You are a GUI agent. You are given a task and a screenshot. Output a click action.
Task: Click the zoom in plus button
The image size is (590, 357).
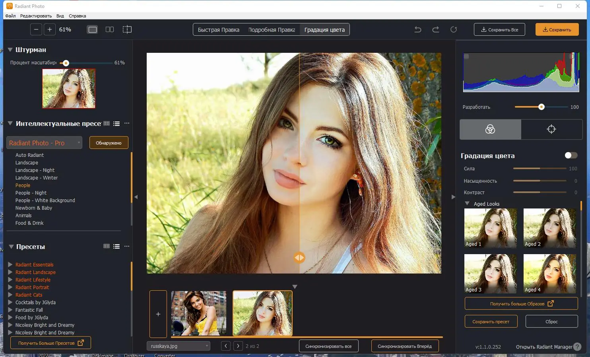click(x=50, y=29)
